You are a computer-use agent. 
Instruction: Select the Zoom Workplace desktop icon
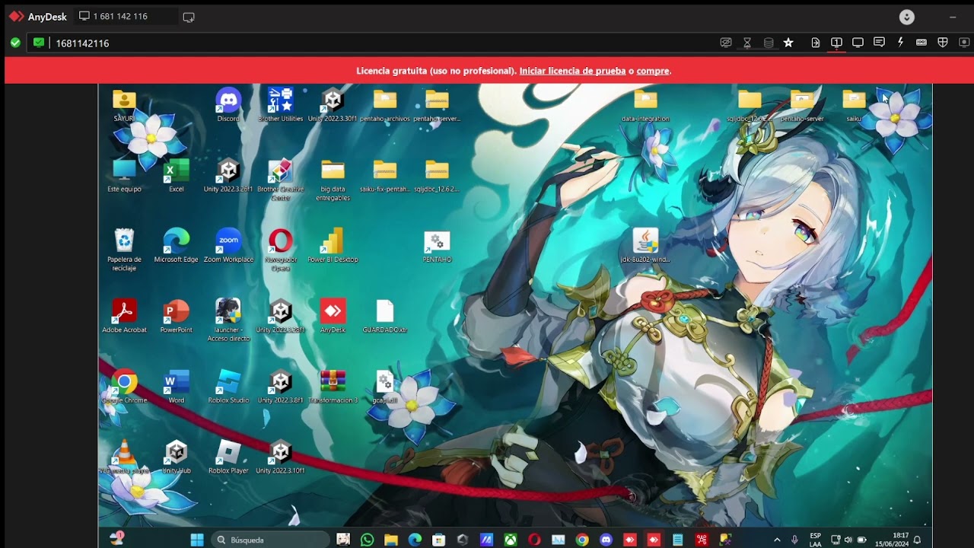(x=228, y=246)
